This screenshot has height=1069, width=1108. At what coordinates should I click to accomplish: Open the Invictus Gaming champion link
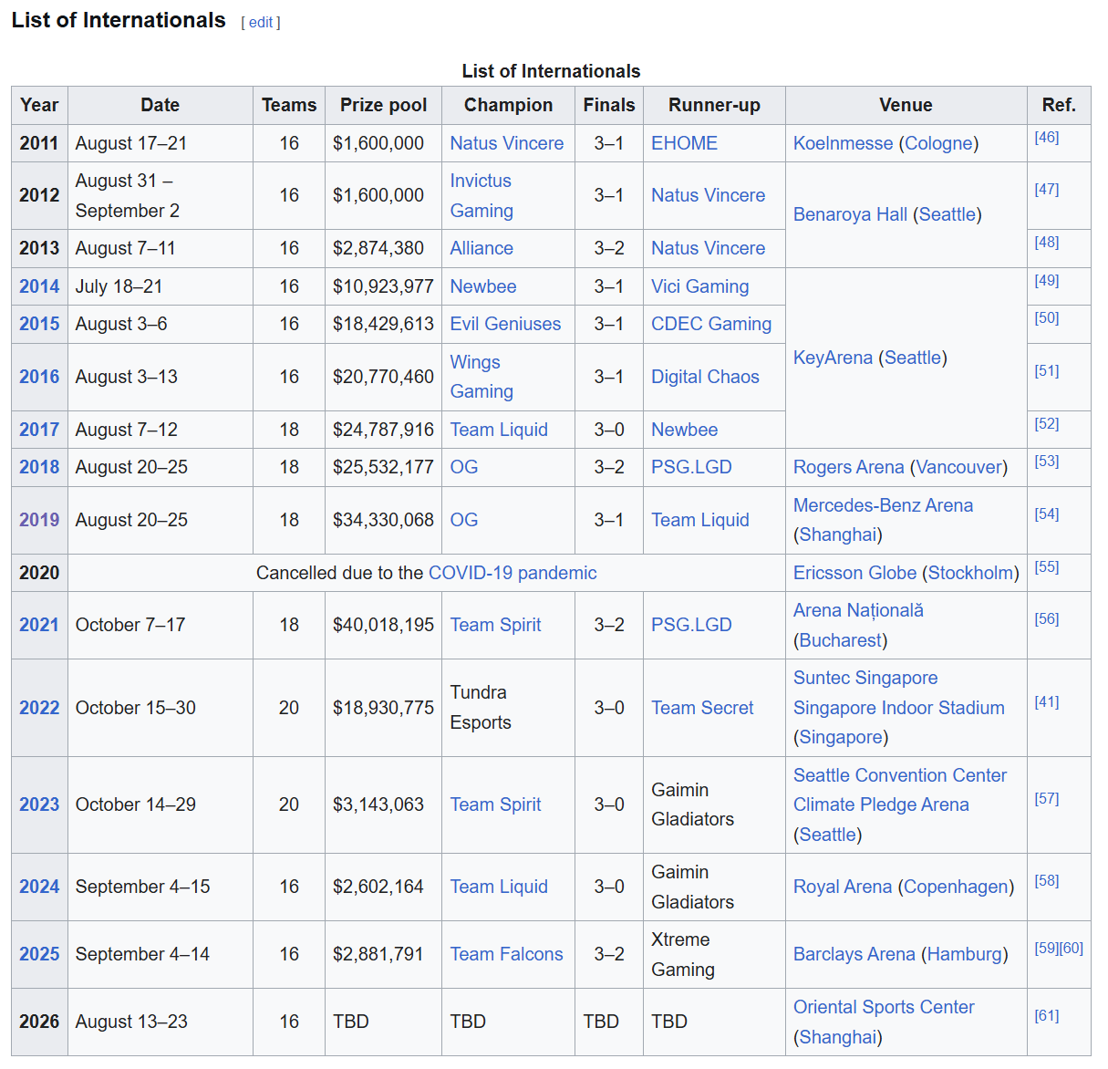pyautogui.click(x=482, y=195)
